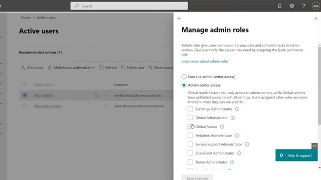
Task: Open the AM account avatar
Action: (x=315, y=6)
